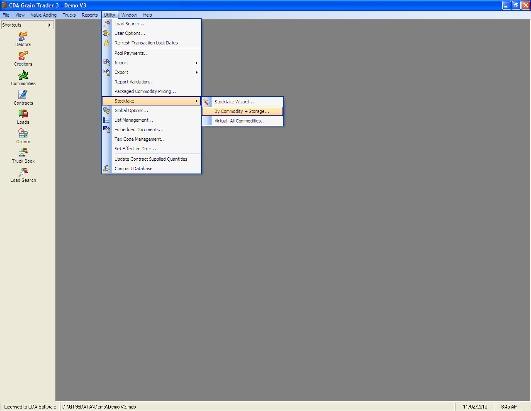Click Compact Database menu entry
Viewport: 531px width, 411px height.
pos(133,169)
